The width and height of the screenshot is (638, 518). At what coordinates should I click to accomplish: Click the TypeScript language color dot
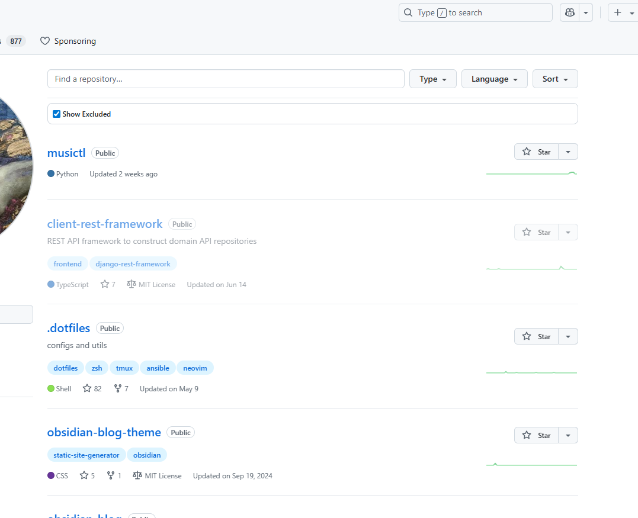[x=51, y=284]
